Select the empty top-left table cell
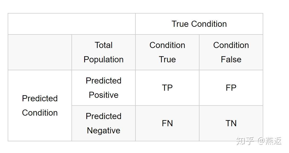This screenshot has width=289, height=153. click(72, 24)
